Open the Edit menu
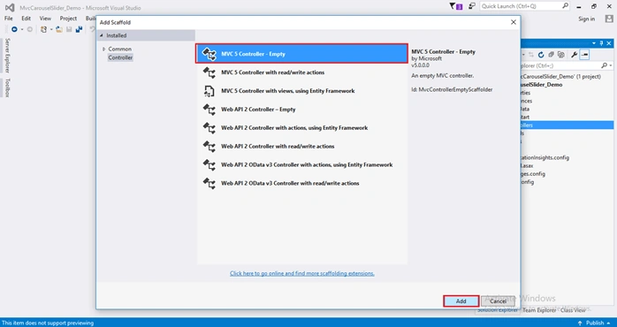Image resolution: width=617 pixels, height=327 pixels. click(26, 18)
